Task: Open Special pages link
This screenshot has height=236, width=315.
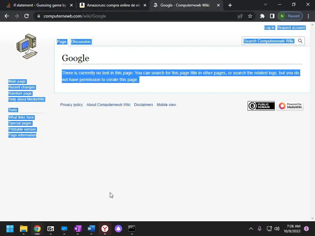Action: [x=20, y=123]
